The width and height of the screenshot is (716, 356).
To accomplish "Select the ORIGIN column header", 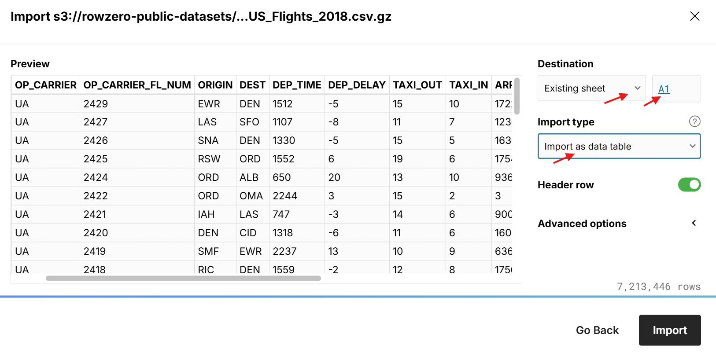I will [215, 85].
